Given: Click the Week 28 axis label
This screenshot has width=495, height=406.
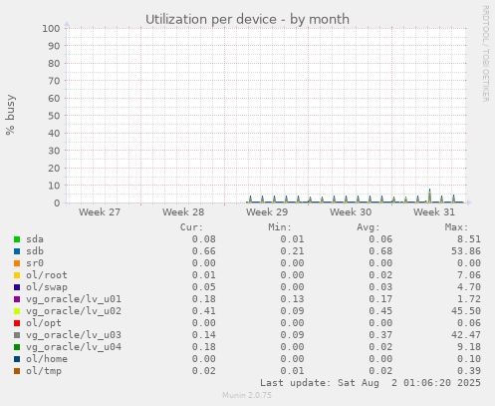Looking at the screenshot, I should click(x=183, y=212).
